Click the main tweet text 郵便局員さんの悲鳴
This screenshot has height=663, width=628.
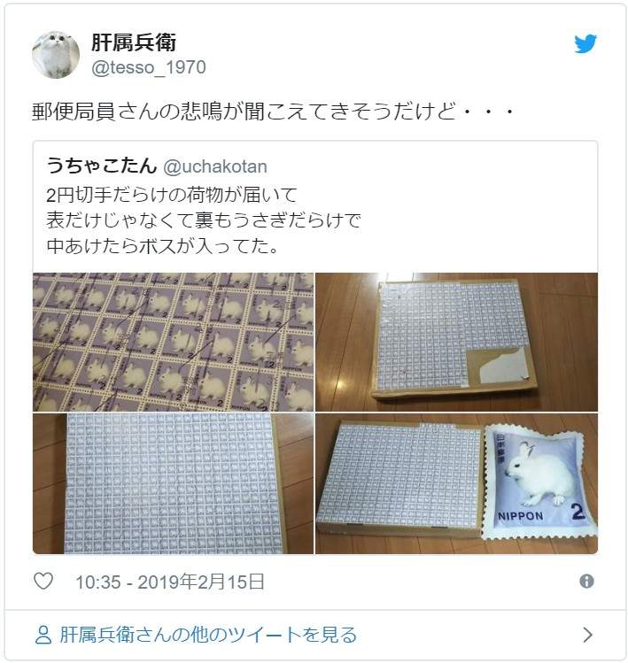click(x=274, y=112)
